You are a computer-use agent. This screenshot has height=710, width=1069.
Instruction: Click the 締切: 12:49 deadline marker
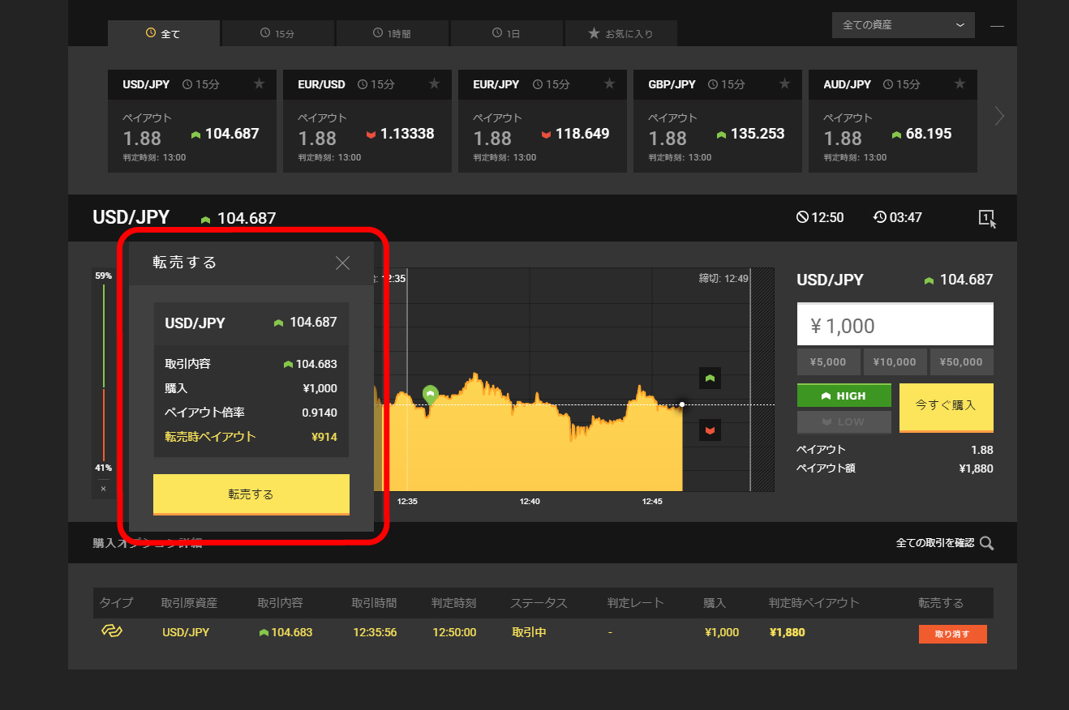tap(723, 278)
